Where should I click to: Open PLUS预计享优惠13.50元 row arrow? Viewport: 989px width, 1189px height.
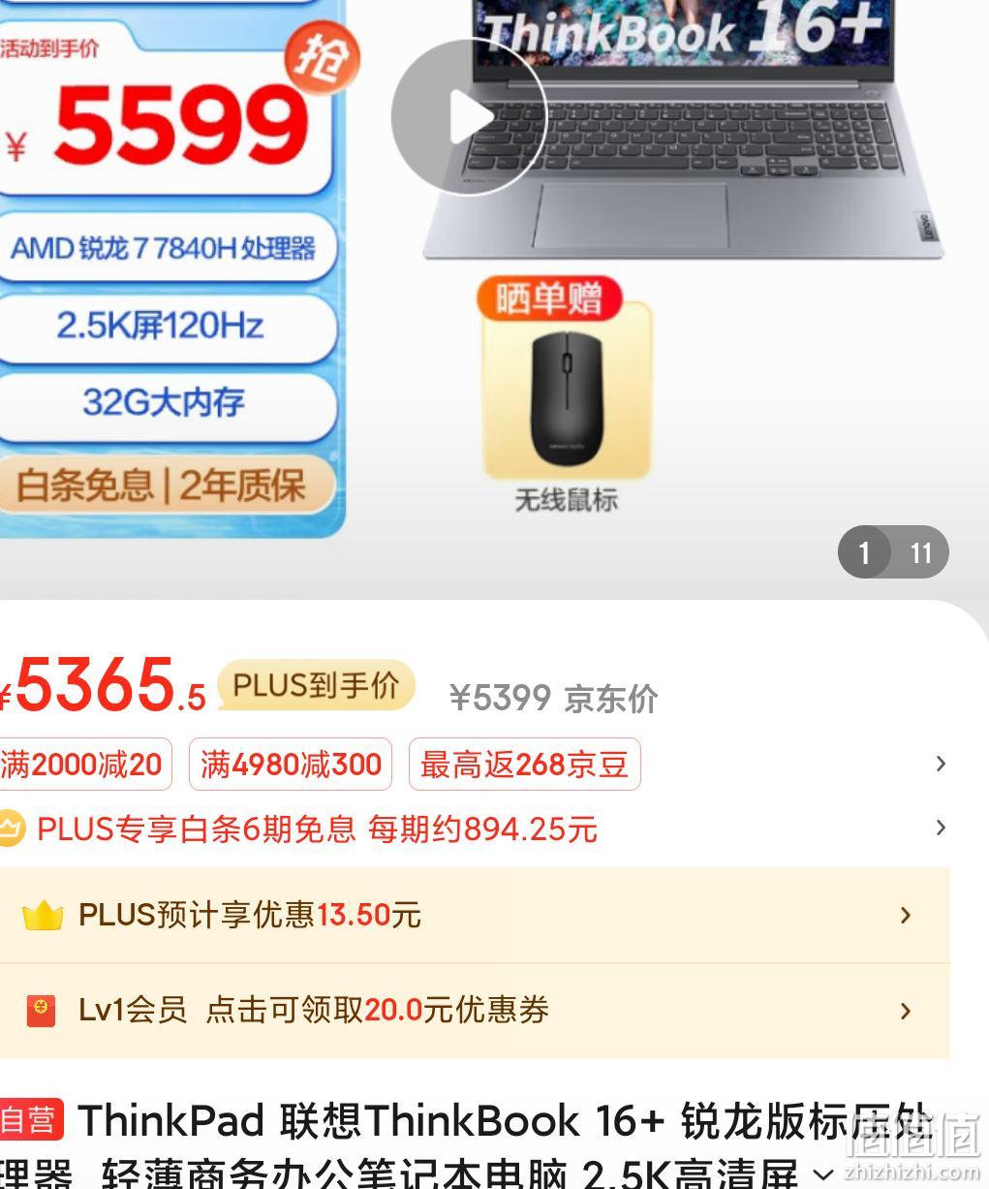pyautogui.click(x=906, y=915)
